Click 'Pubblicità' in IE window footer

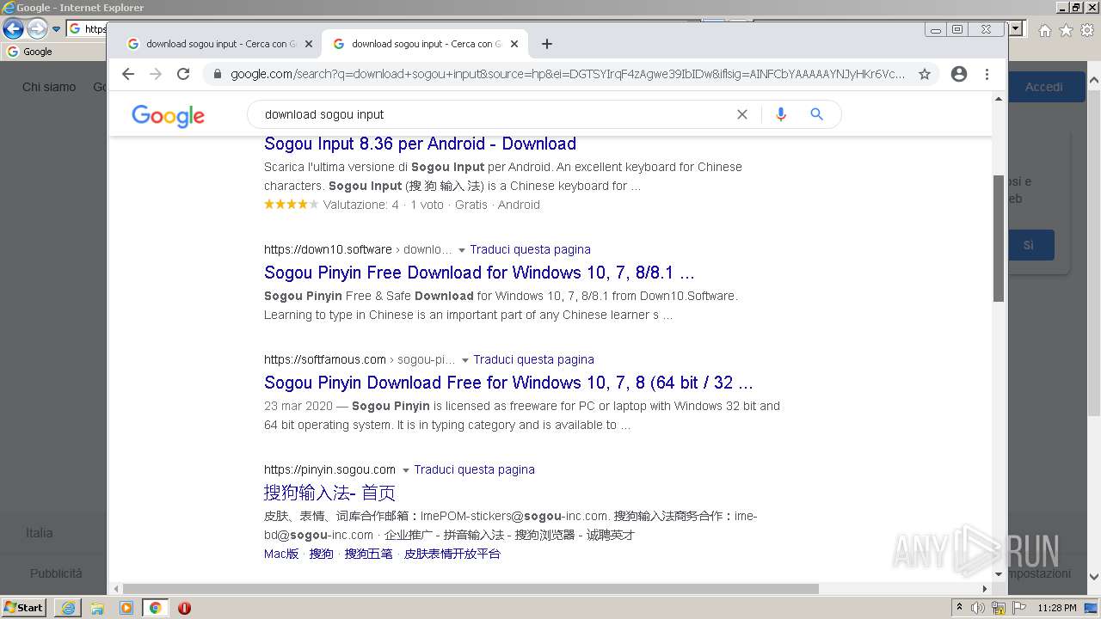(56, 573)
